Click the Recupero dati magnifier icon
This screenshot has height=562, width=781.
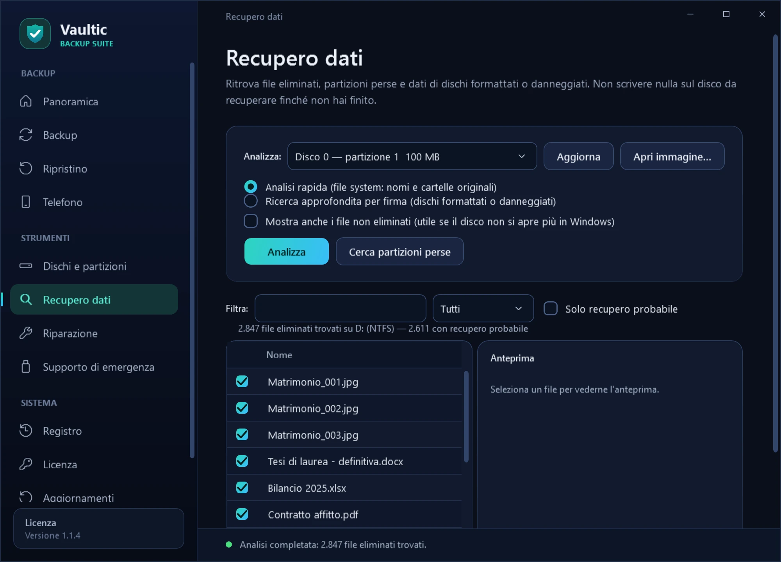pyautogui.click(x=26, y=299)
